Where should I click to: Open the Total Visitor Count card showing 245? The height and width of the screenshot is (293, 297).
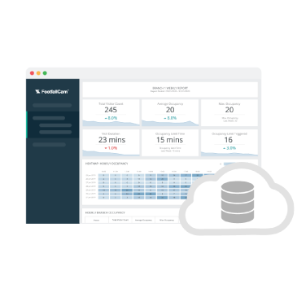(x=111, y=112)
